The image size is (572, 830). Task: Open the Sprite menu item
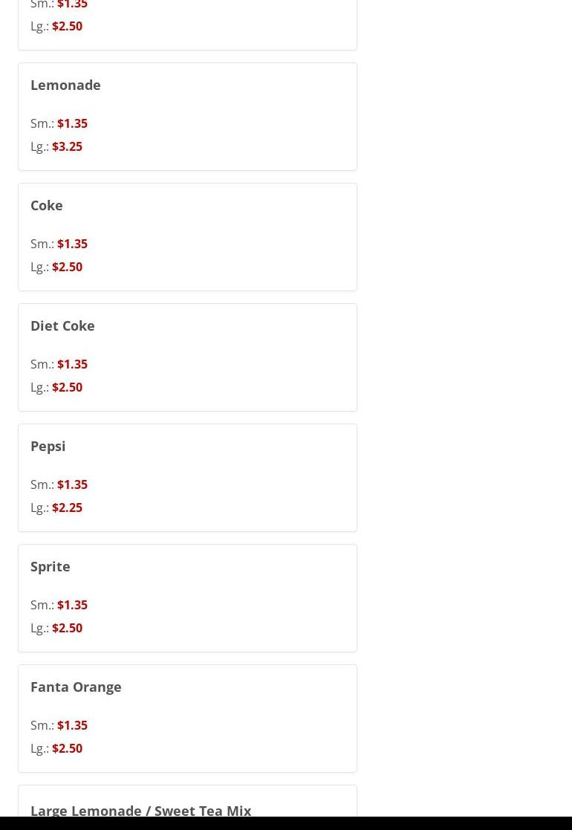point(50,566)
